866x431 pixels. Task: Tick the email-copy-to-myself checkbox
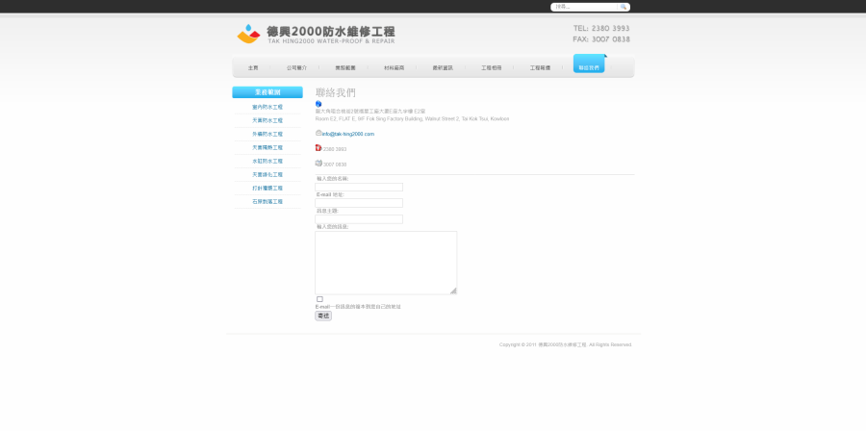[x=319, y=299]
